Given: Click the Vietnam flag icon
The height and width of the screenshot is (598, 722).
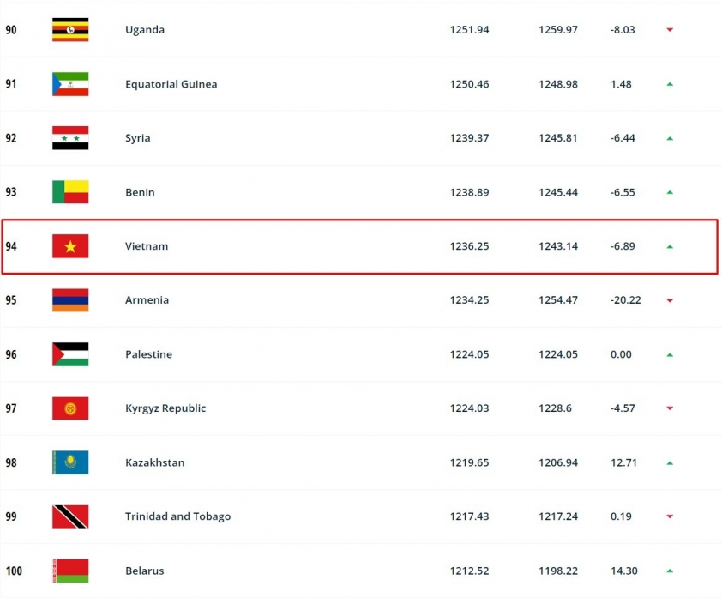Looking at the screenshot, I should [x=70, y=246].
